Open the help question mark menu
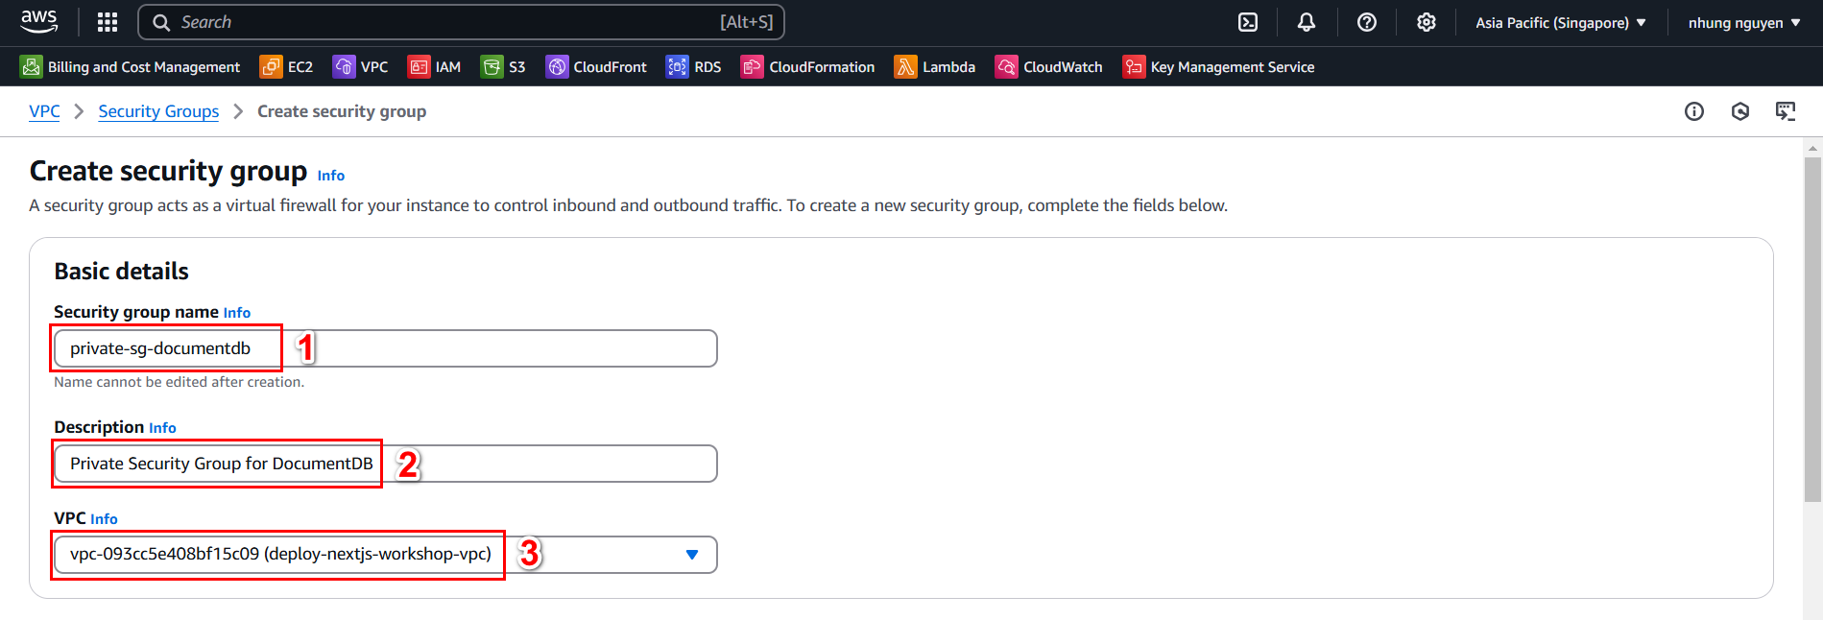The image size is (1823, 620). click(x=1367, y=22)
